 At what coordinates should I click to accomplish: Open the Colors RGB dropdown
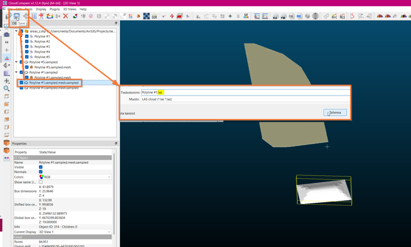click(75, 177)
